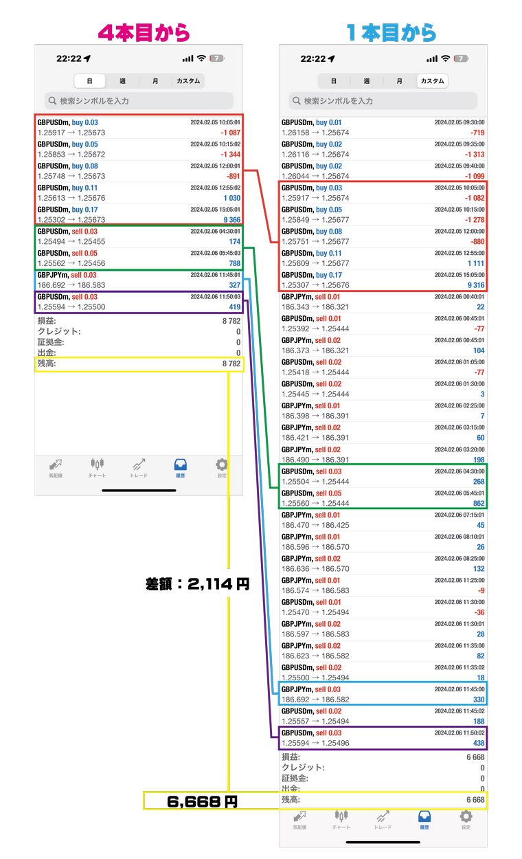Open GBPUSDm buy 0.17 trade with 9 366 profit
Image resolution: width=522 pixels, height=859 pixels.
139,214
